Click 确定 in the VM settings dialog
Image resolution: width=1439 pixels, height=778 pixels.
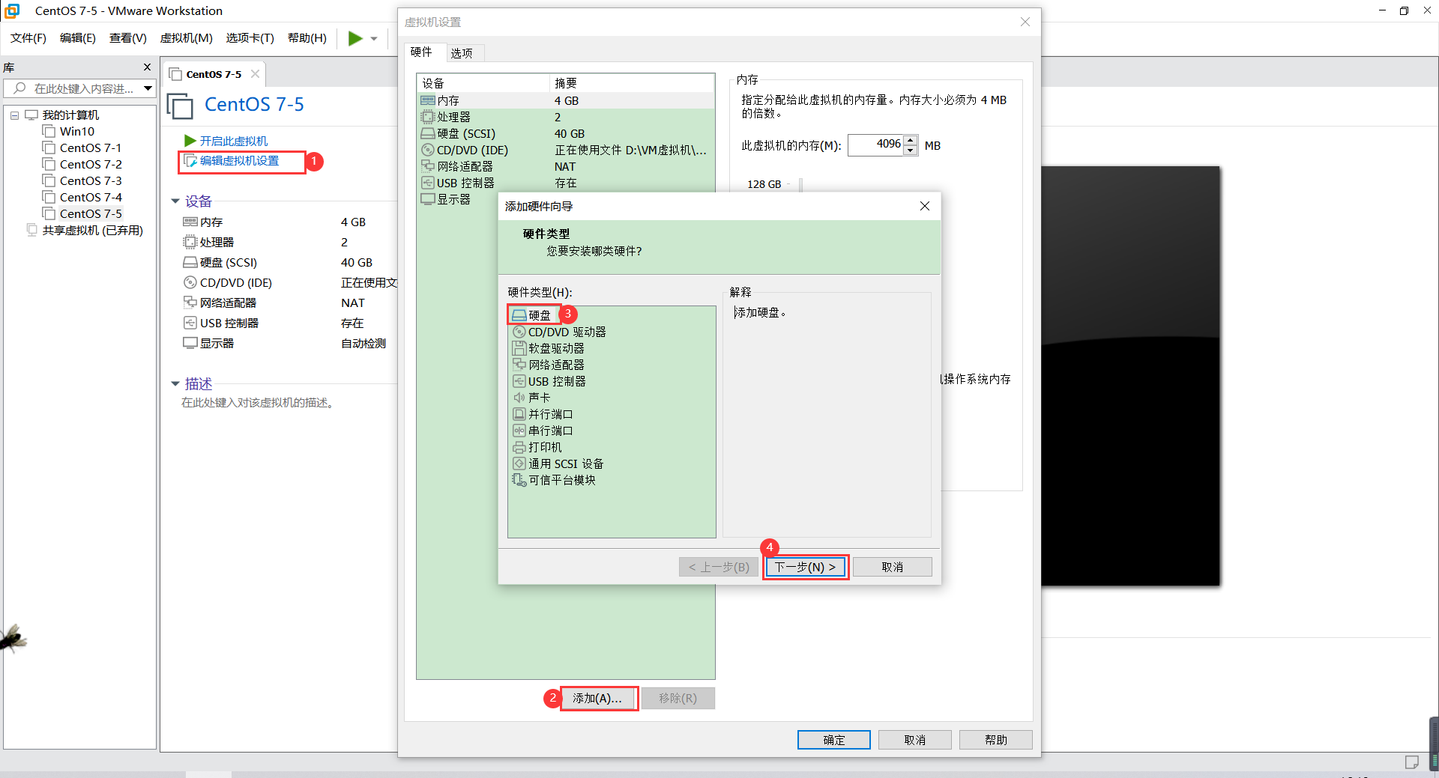pyautogui.click(x=834, y=740)
